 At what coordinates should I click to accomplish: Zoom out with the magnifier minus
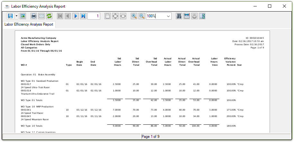pyautogui.click(x=142, y=16)
